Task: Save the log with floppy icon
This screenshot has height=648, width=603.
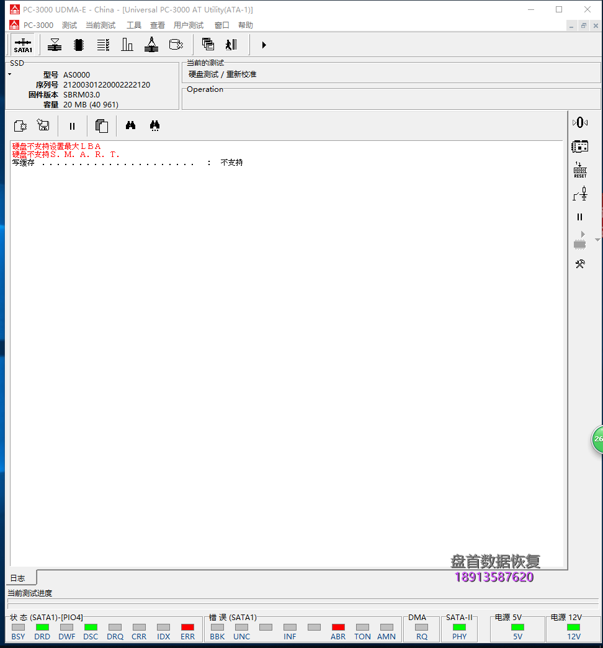Action: (43, 125)
